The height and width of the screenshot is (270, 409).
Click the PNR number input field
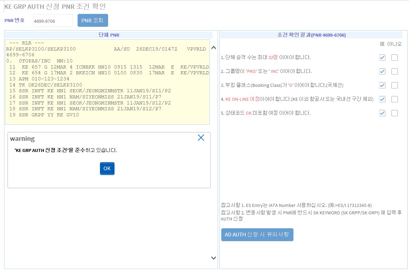click(53, 21)
